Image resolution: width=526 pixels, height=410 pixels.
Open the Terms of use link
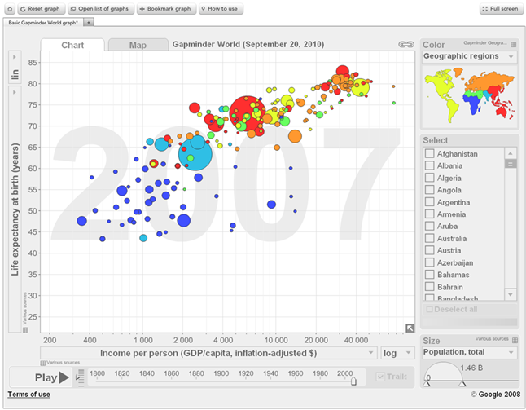pyautogui.click(x=28, y=395)
